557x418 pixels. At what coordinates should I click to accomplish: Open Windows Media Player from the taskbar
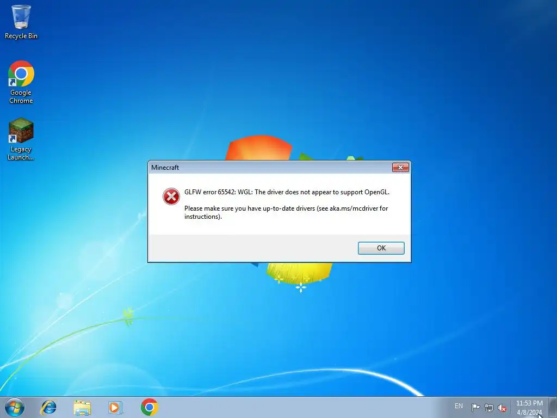click(115, 407)
